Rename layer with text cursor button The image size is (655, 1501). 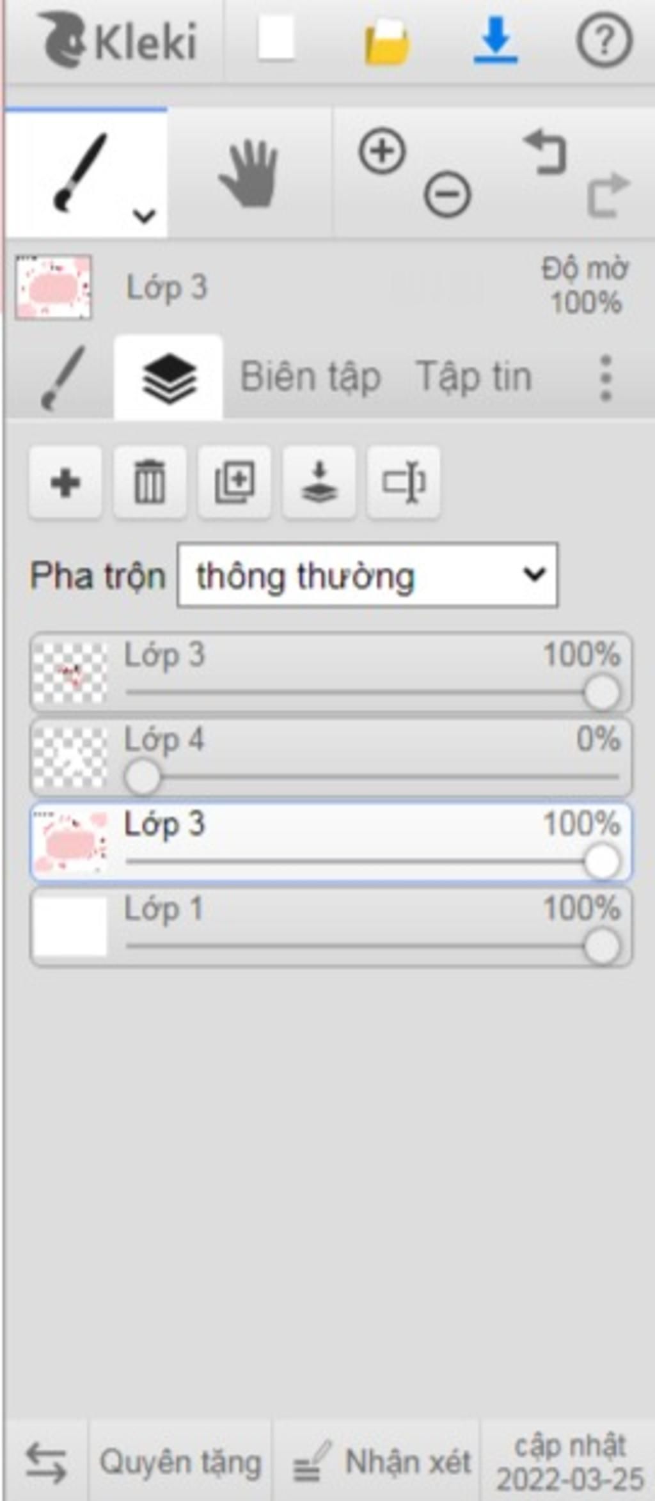[x=404, y=483]
